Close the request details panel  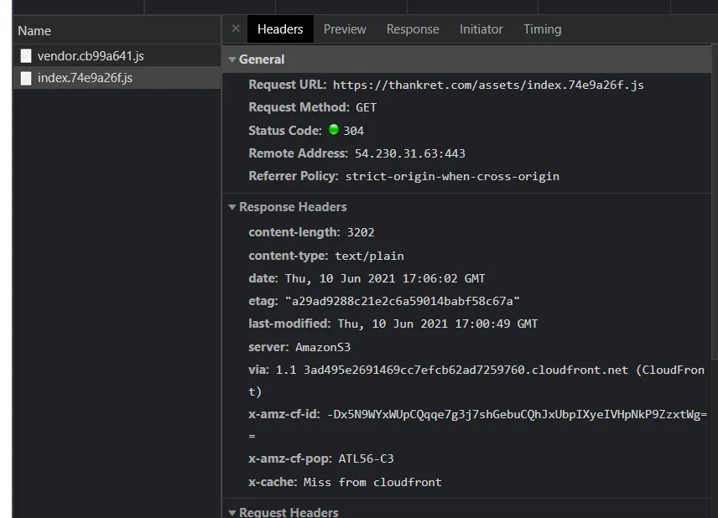click(x=236, y=28)
